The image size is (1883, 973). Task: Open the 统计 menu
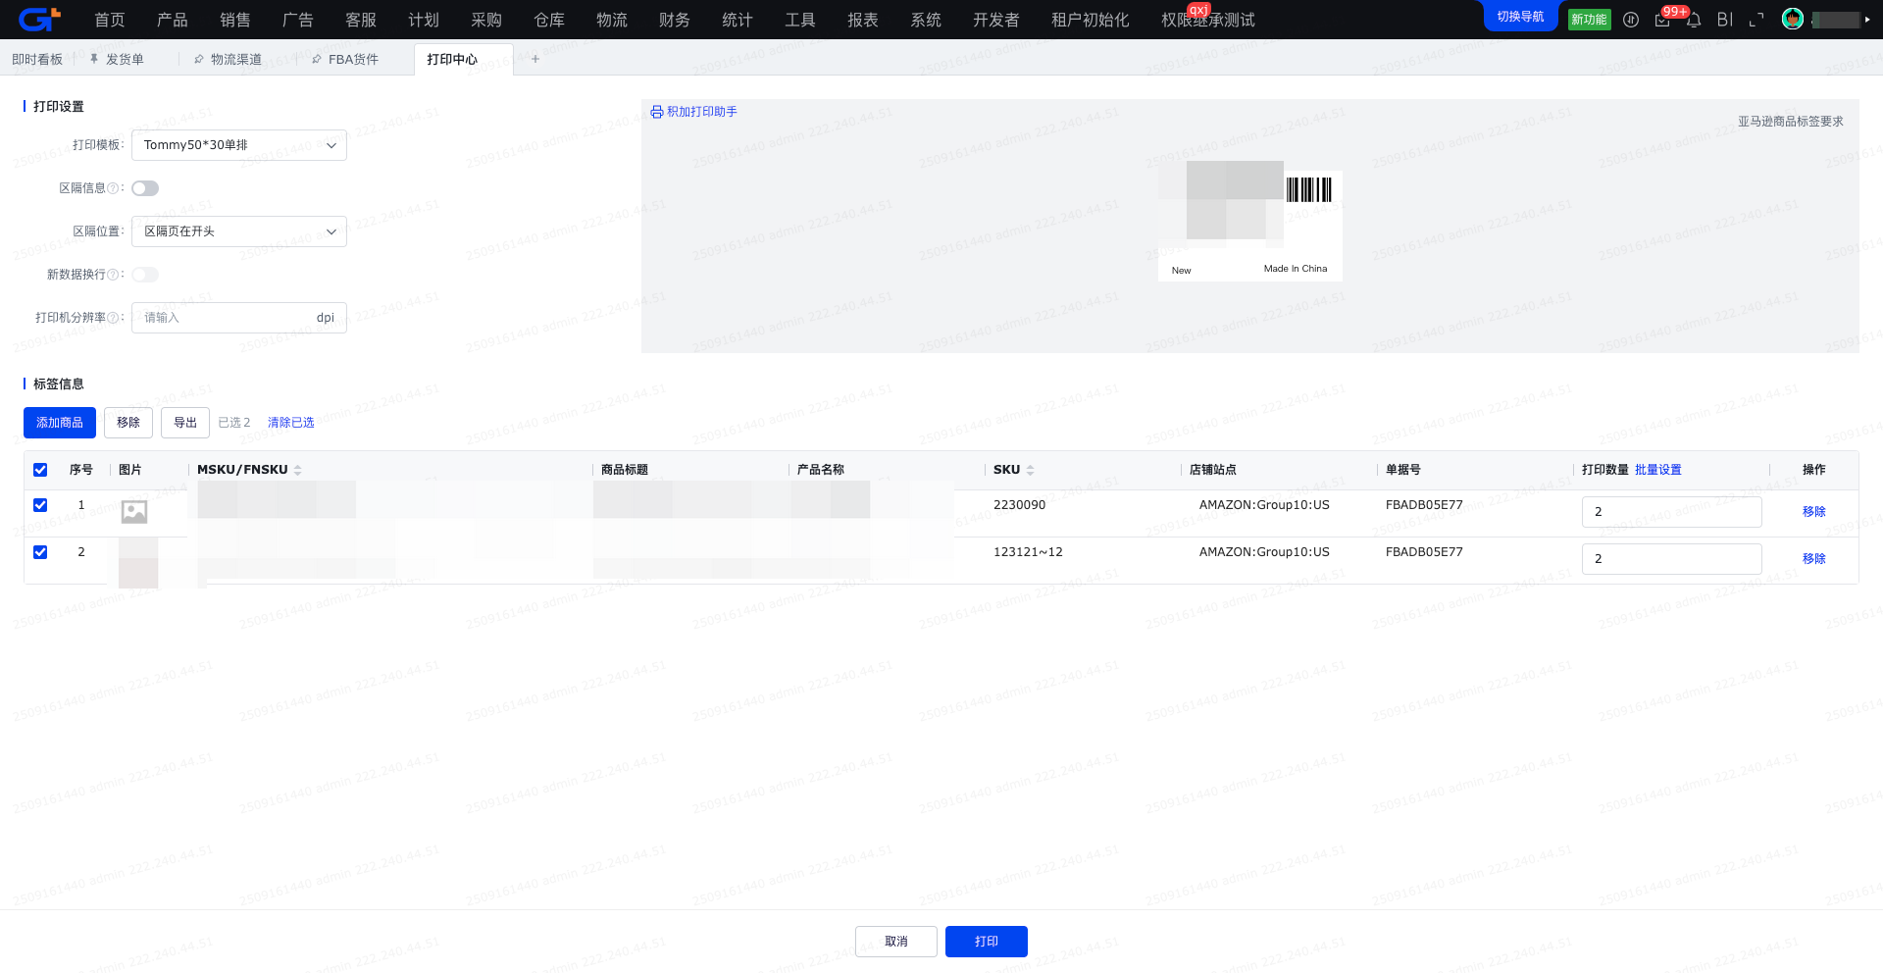(x=738, y=20)
